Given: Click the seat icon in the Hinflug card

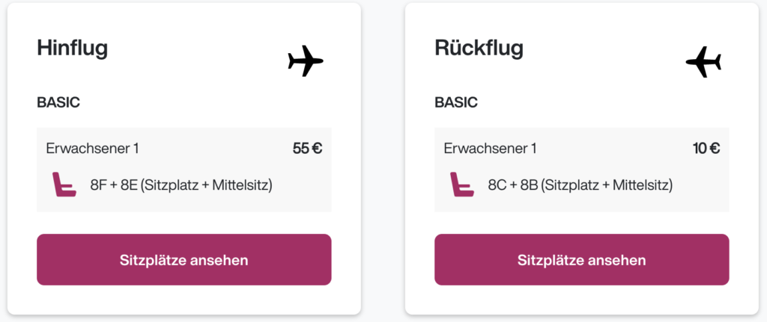Looking at the screenshot, I should [x=64, y=185].
